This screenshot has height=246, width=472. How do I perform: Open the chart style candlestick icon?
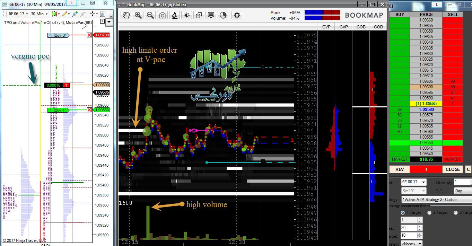pos(54,14)
